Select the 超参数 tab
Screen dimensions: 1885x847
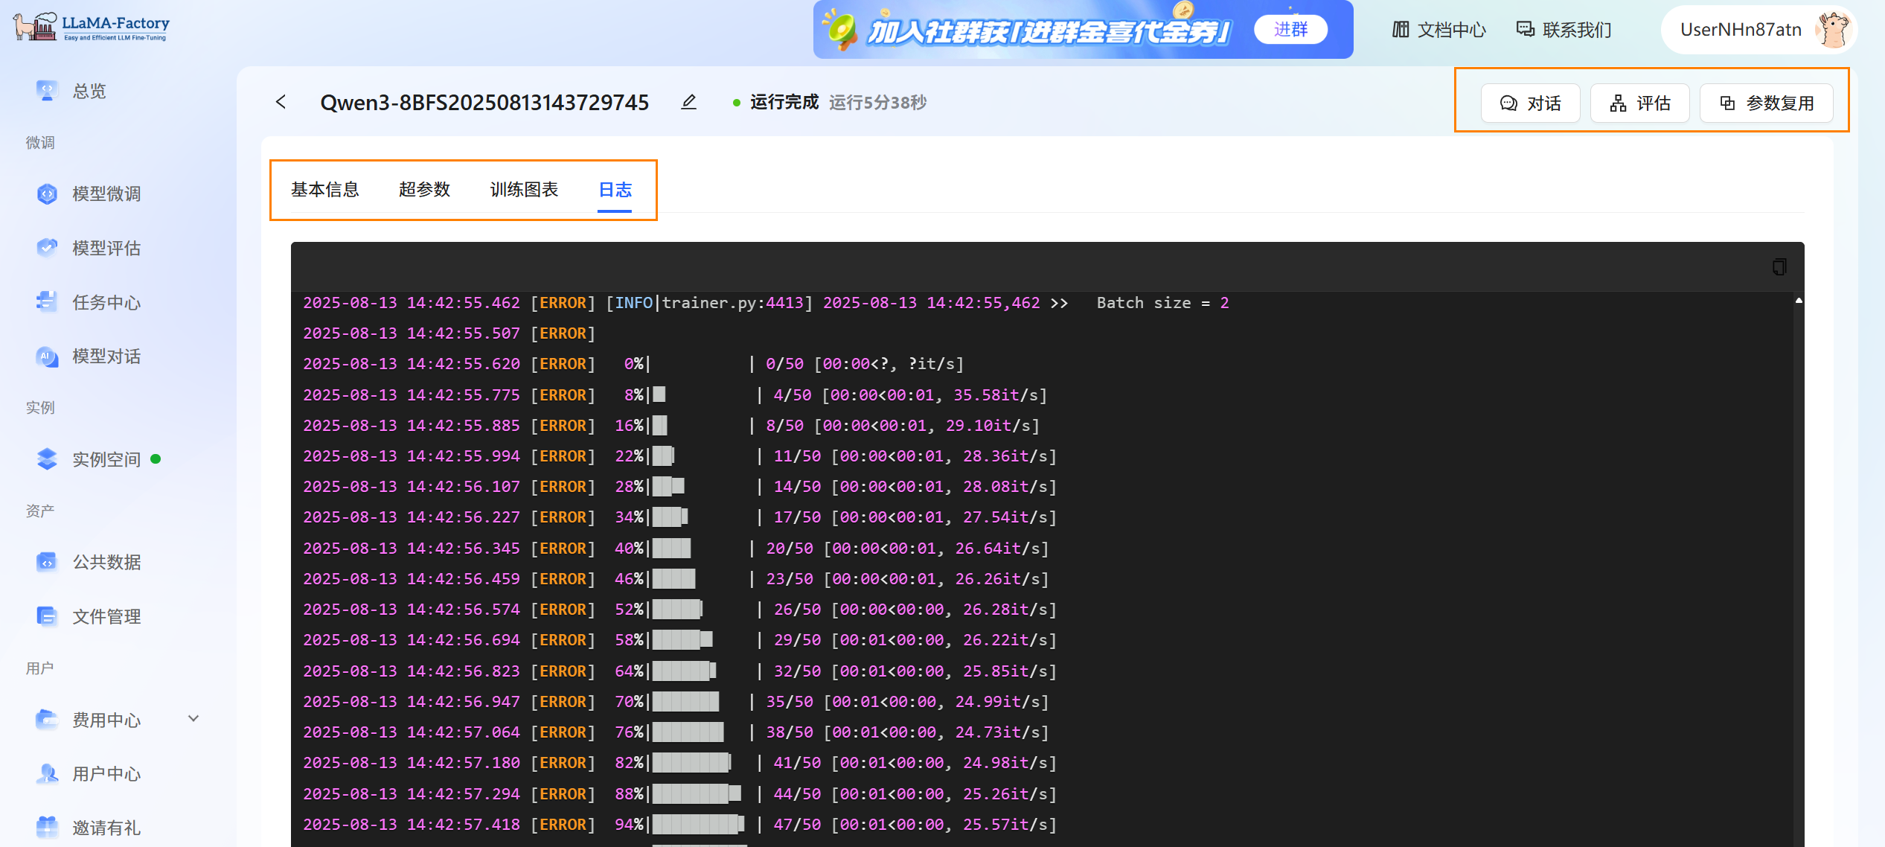tap(424, 190)
